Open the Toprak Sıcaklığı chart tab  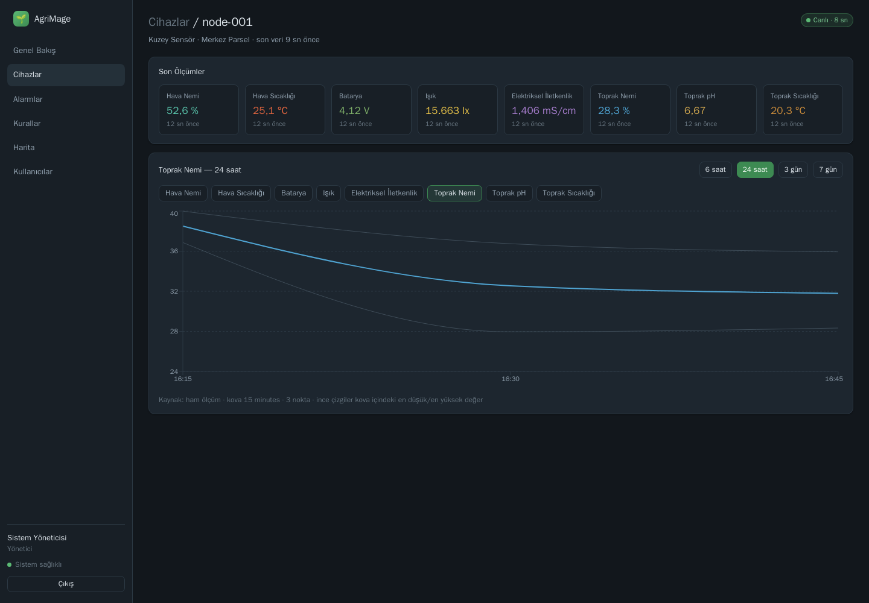[568, 193]
